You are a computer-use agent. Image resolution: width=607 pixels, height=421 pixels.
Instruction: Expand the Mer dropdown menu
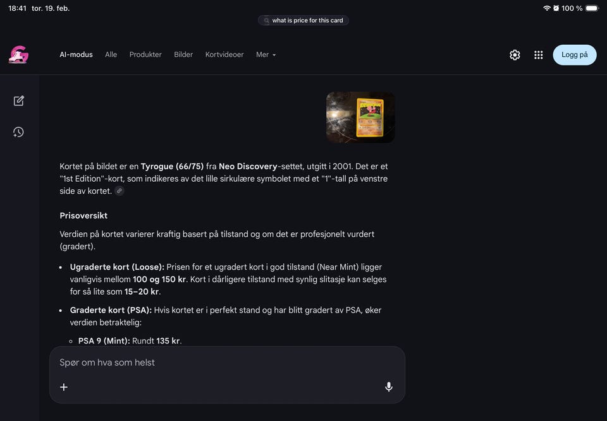tap(266, 55)
